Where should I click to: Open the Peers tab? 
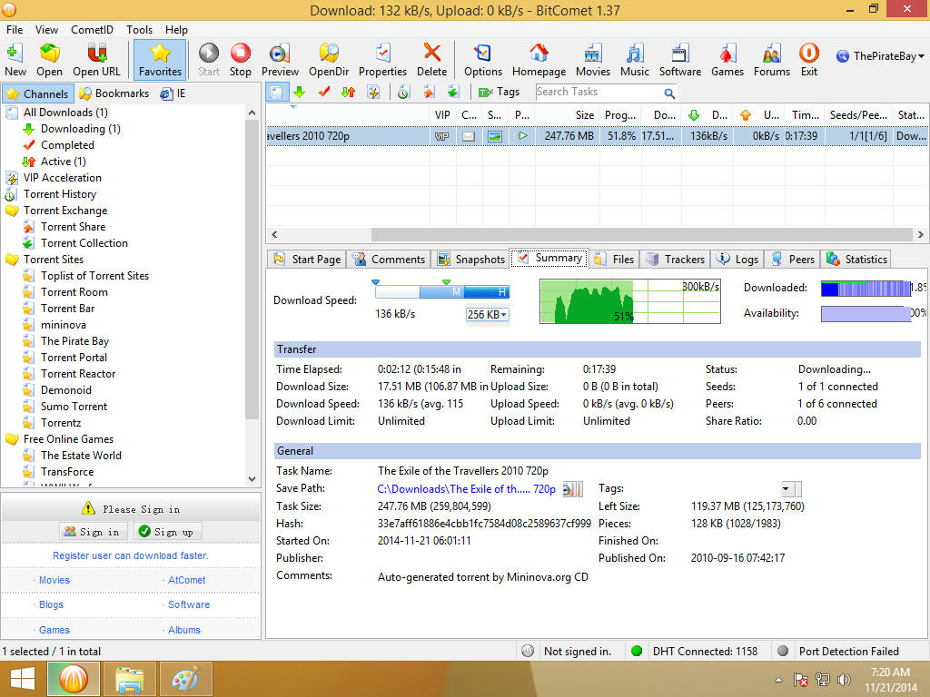(x=794, y=260)
